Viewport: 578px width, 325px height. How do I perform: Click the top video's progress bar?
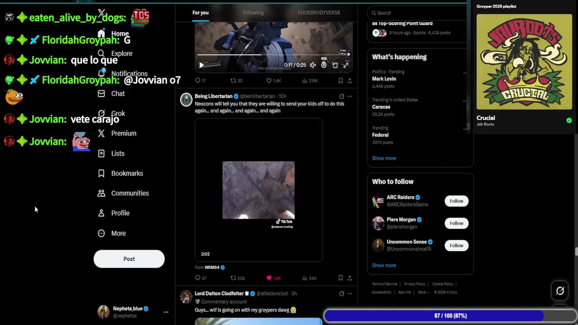click(x=273, y=55)
